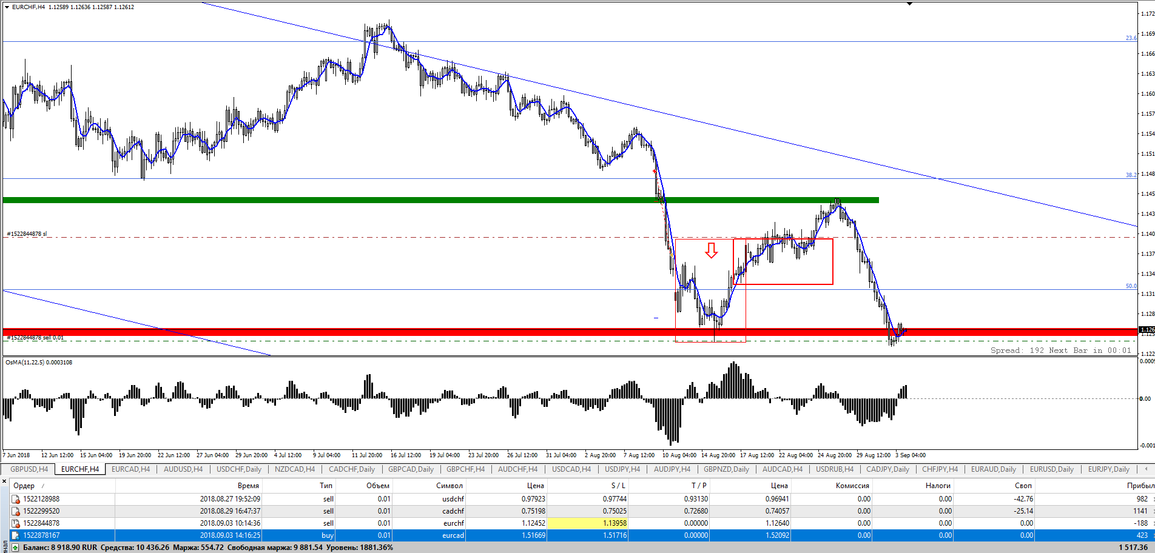
Task: Sort orders by the Объем column
Action: (363, 485)
